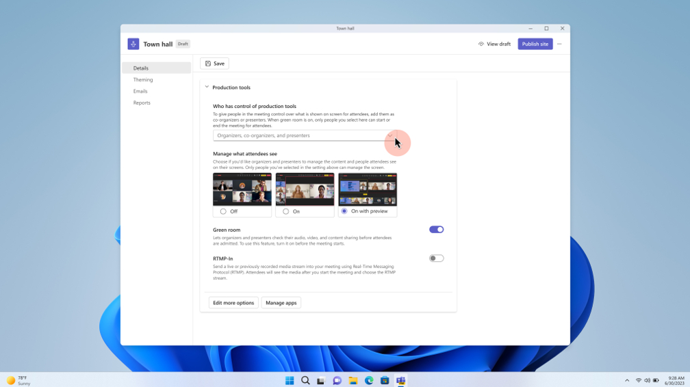Open the production tools control dropdown
690x387 pixels.
tap(305, 135)
